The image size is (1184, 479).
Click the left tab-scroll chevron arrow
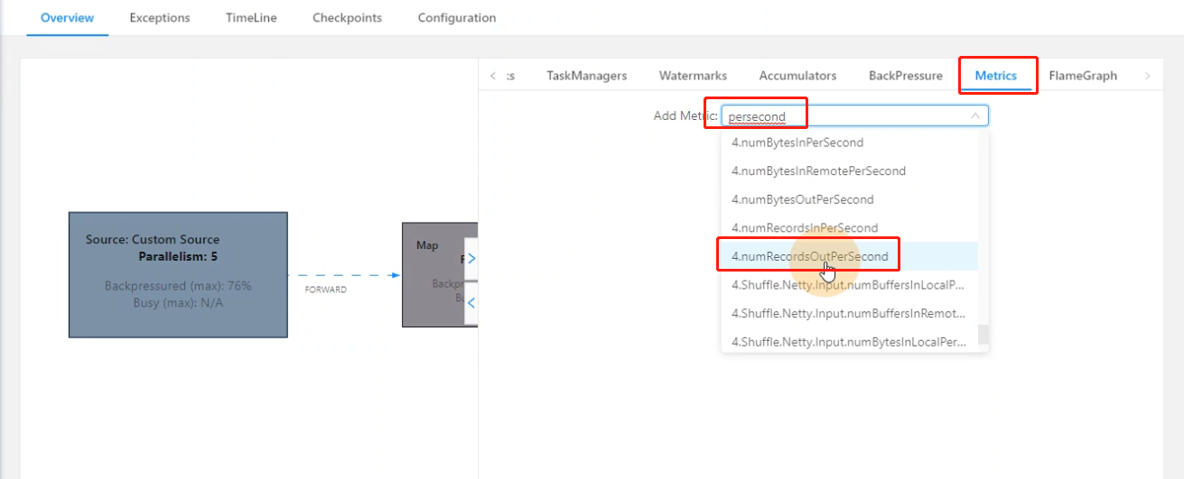pyautogui.click(x=492, y=76)
